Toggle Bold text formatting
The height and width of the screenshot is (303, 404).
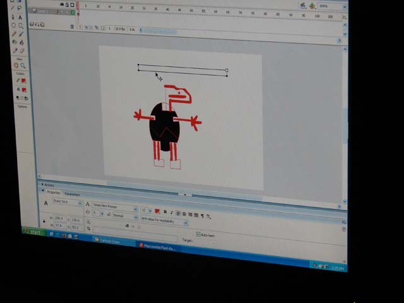(x=165, y=211)
